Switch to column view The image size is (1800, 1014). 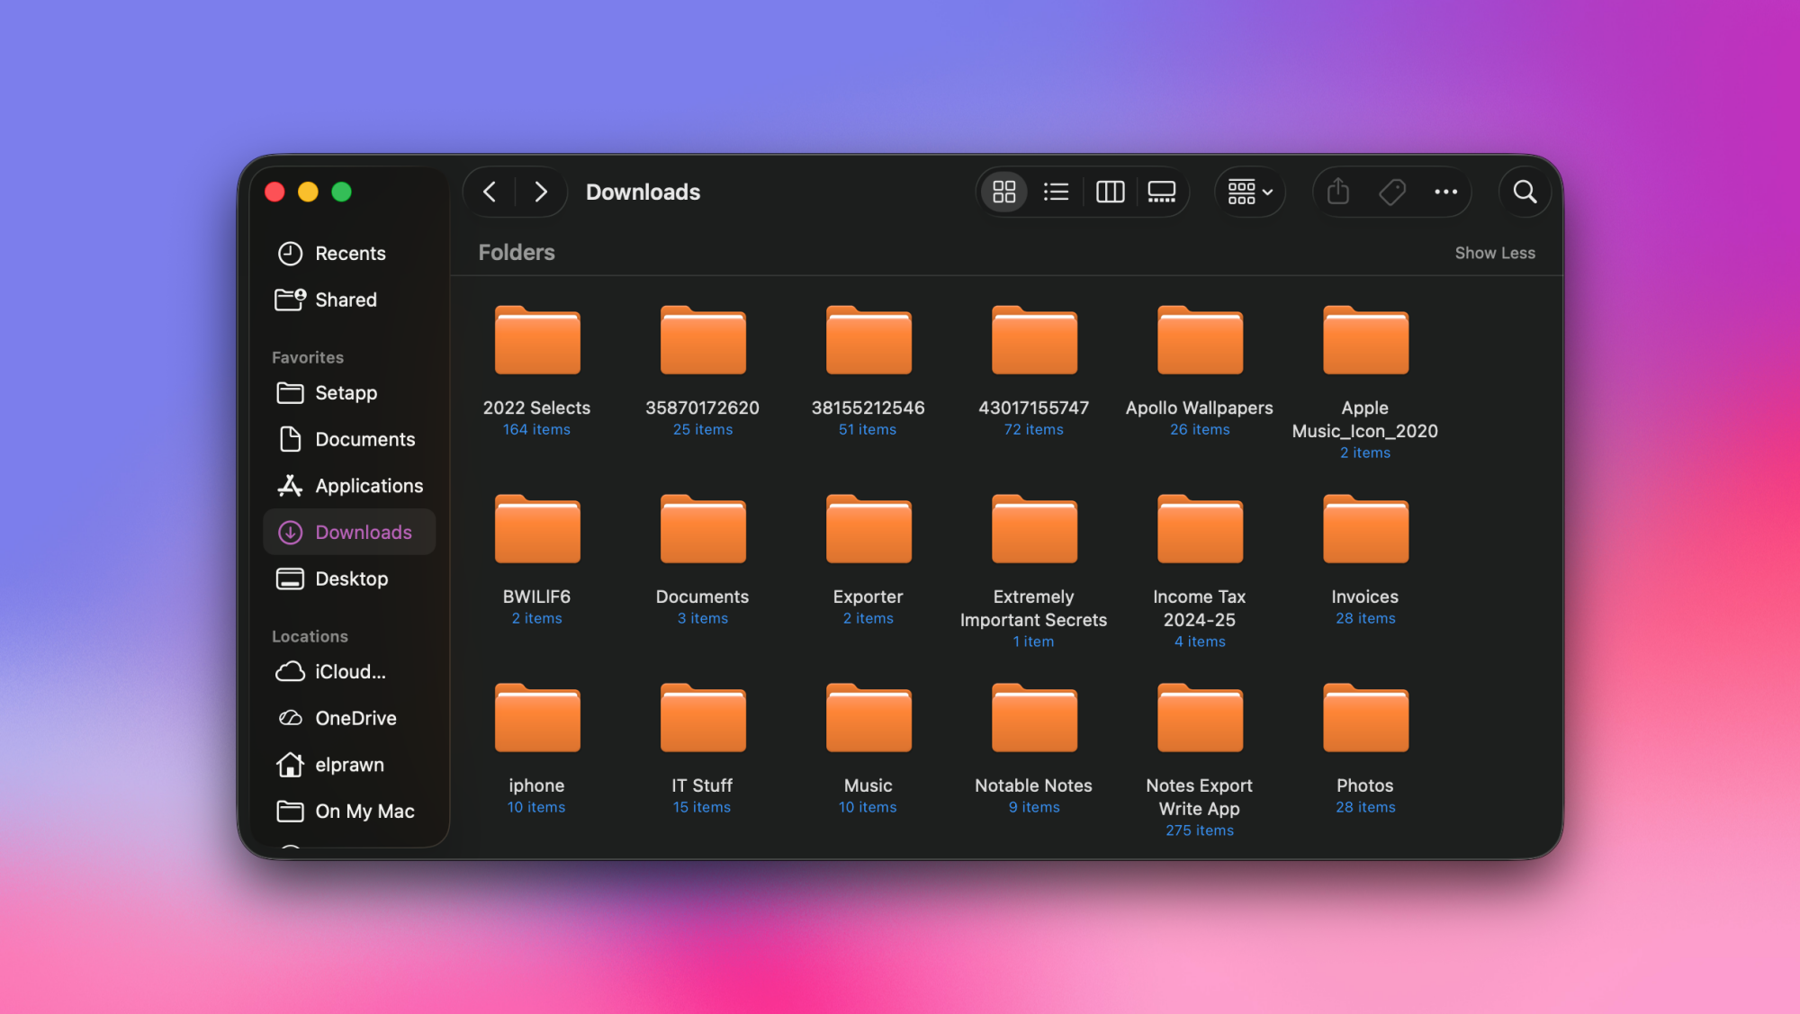point(1110,192)
